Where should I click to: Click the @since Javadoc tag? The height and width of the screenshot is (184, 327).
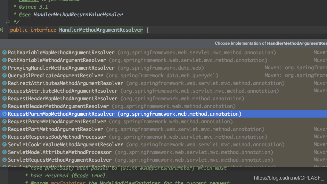pos(28,7)
